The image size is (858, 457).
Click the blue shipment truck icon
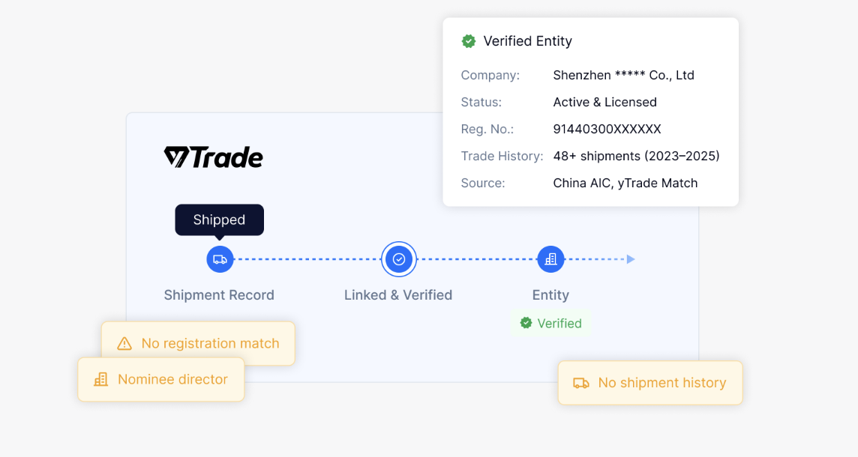pos(220,259)
